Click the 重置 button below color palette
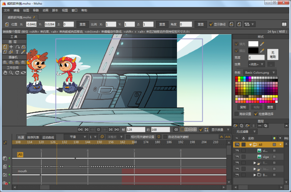Screen dimensions: 291x192 point(270,107)
